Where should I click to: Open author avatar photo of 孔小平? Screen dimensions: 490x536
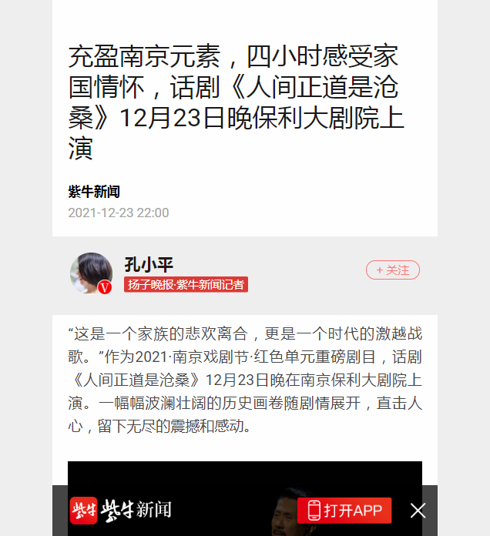(92, 273)
